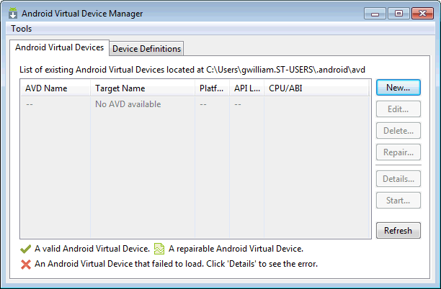Open the Details... button
This screenshot has width=441, height=289.
(398, 179)
